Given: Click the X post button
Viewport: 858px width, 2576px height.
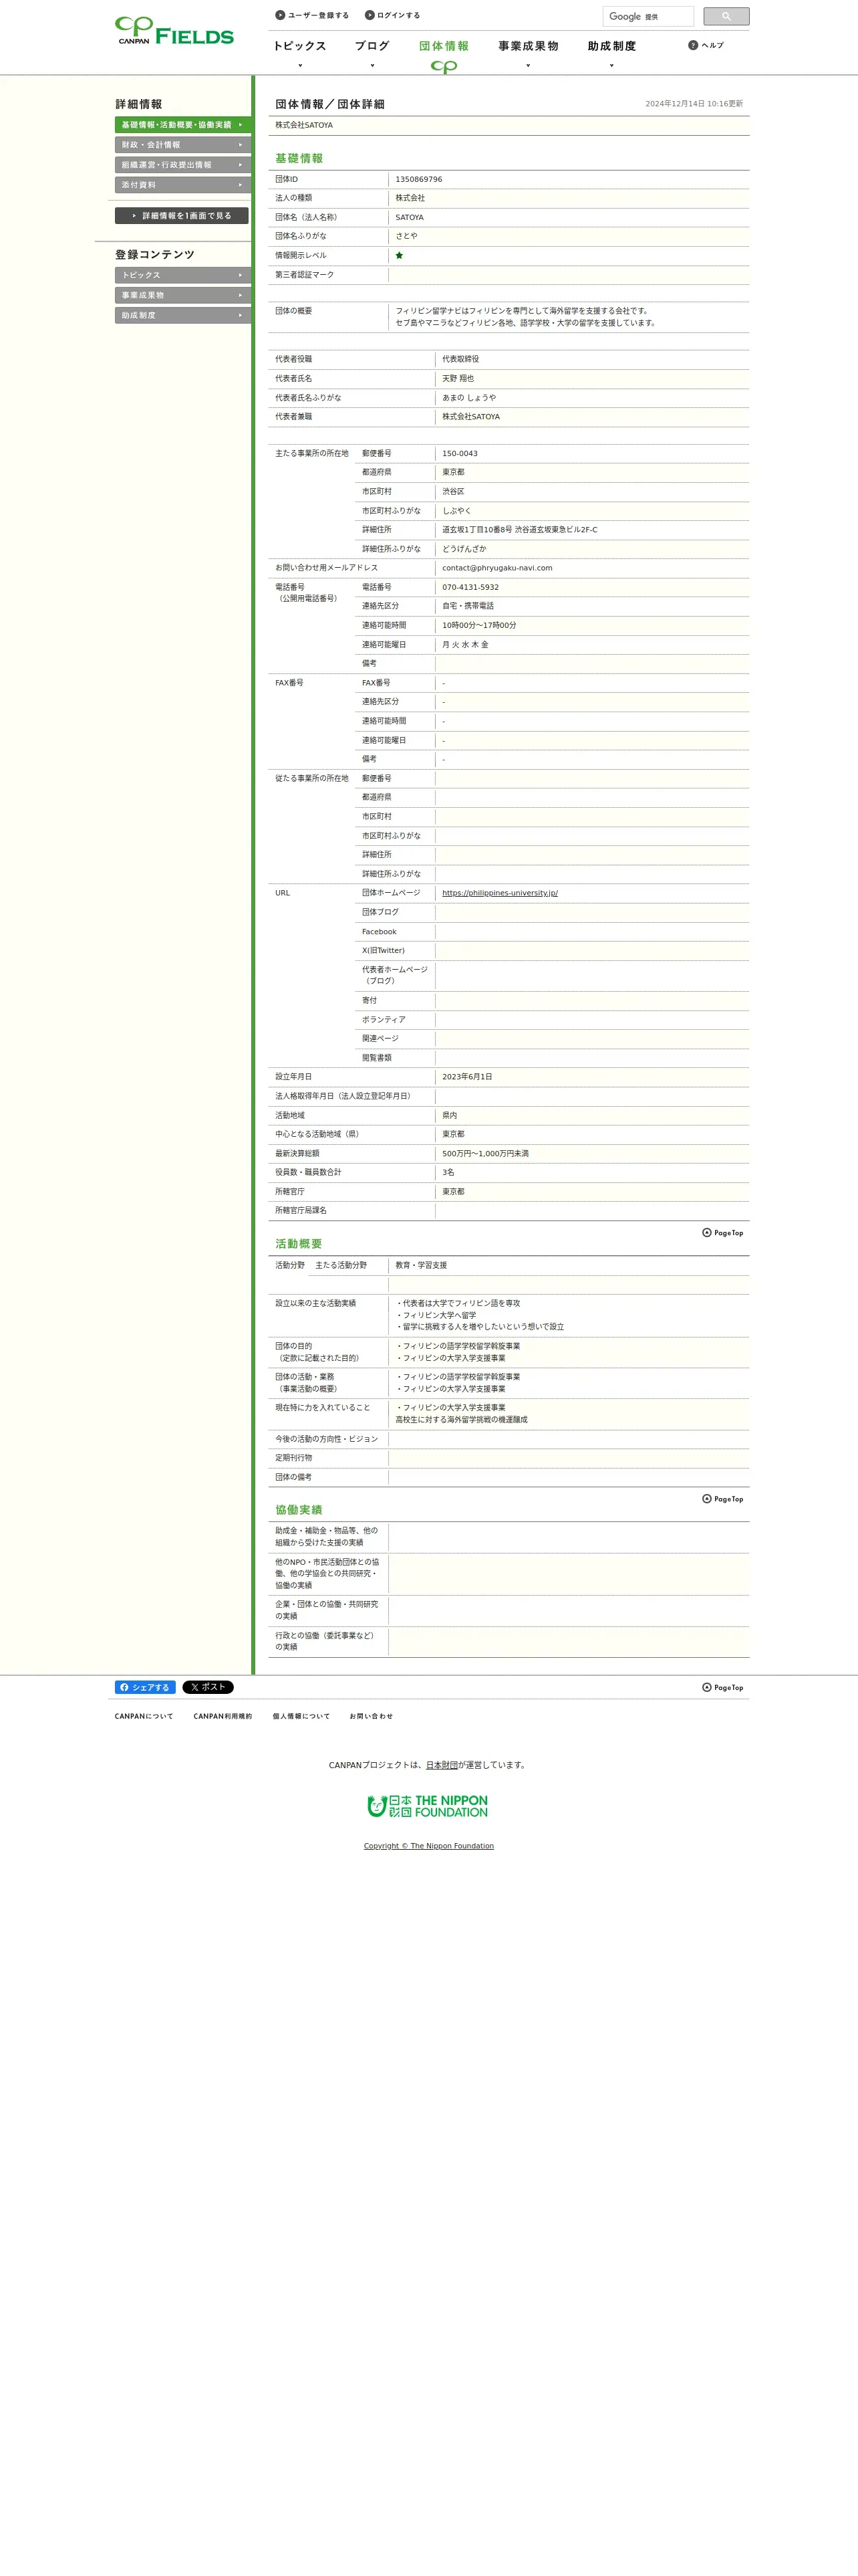Looking at the screenshot, I should point(208,1687).
